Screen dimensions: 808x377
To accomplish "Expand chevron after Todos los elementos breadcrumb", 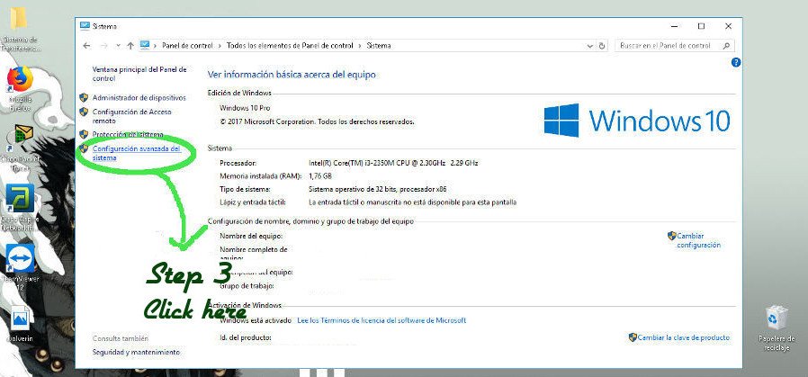I will [x=360, y=45].
